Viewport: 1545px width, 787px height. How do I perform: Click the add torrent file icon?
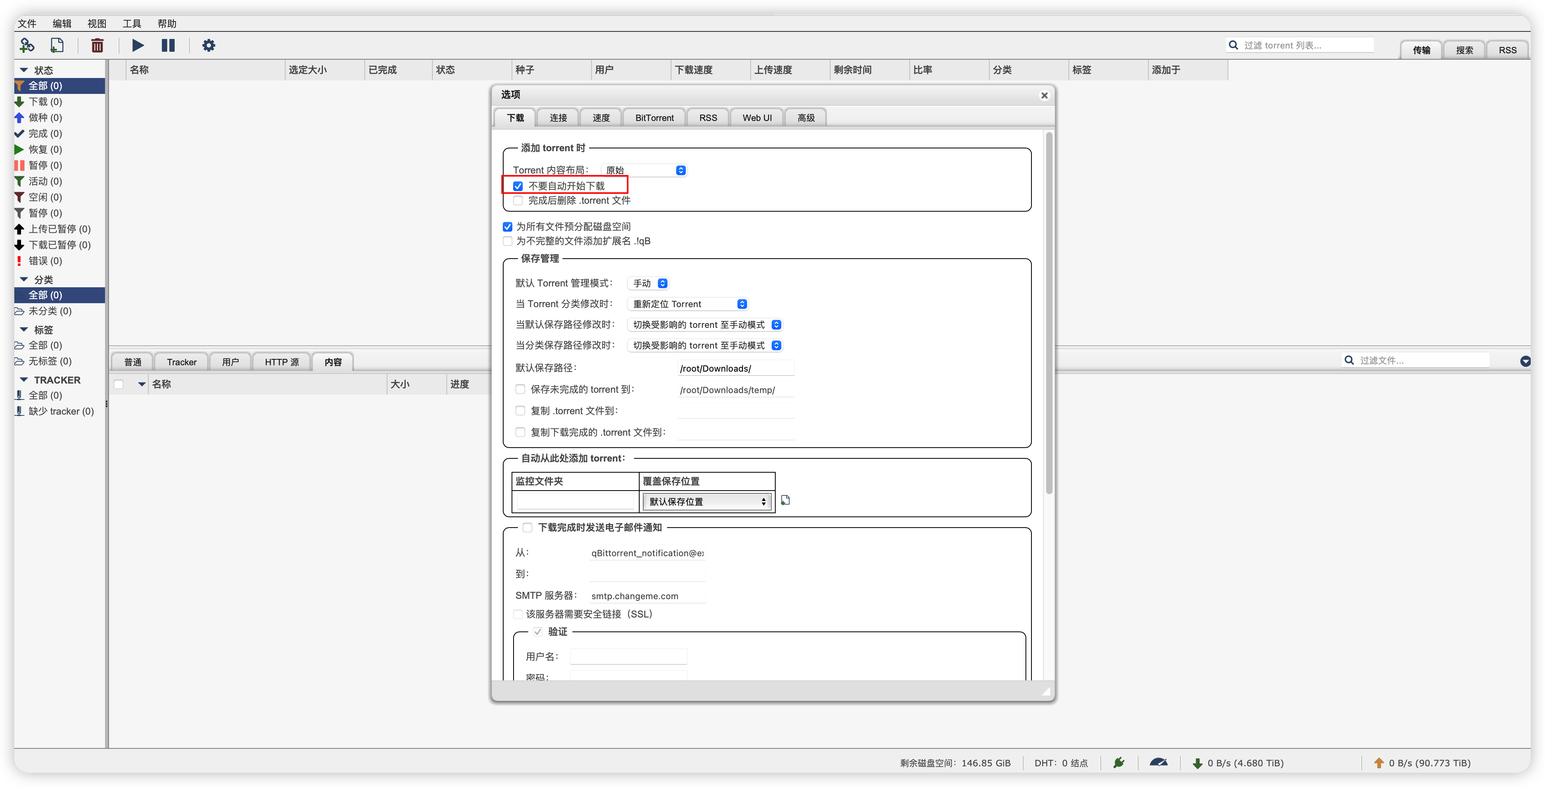57,45
